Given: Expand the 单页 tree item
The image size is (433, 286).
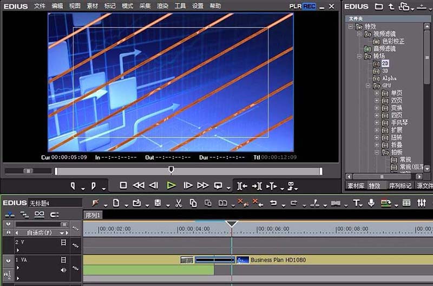Looking at the screenshot, I should tap(377, 93).
